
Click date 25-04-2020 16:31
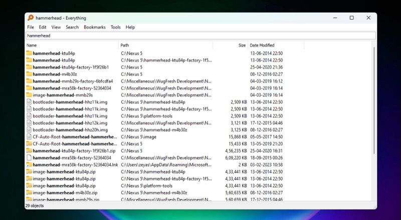pos(267,151)
